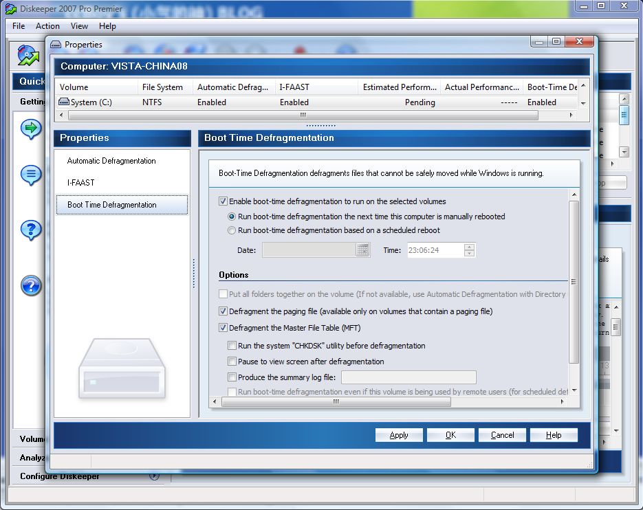
Task: Click the Date input field
Action: [x=309, y=250]
